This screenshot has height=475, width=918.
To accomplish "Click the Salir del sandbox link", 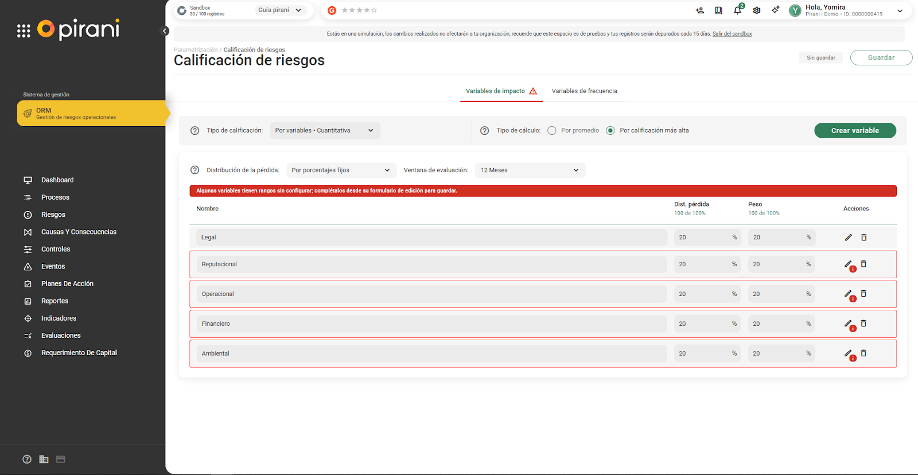I will (732, 34).
